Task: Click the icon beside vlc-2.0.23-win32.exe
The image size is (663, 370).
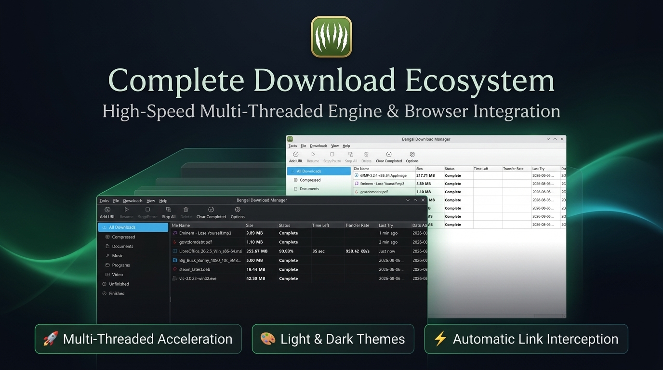Action: pyautogui.click(x=175, y=279)
